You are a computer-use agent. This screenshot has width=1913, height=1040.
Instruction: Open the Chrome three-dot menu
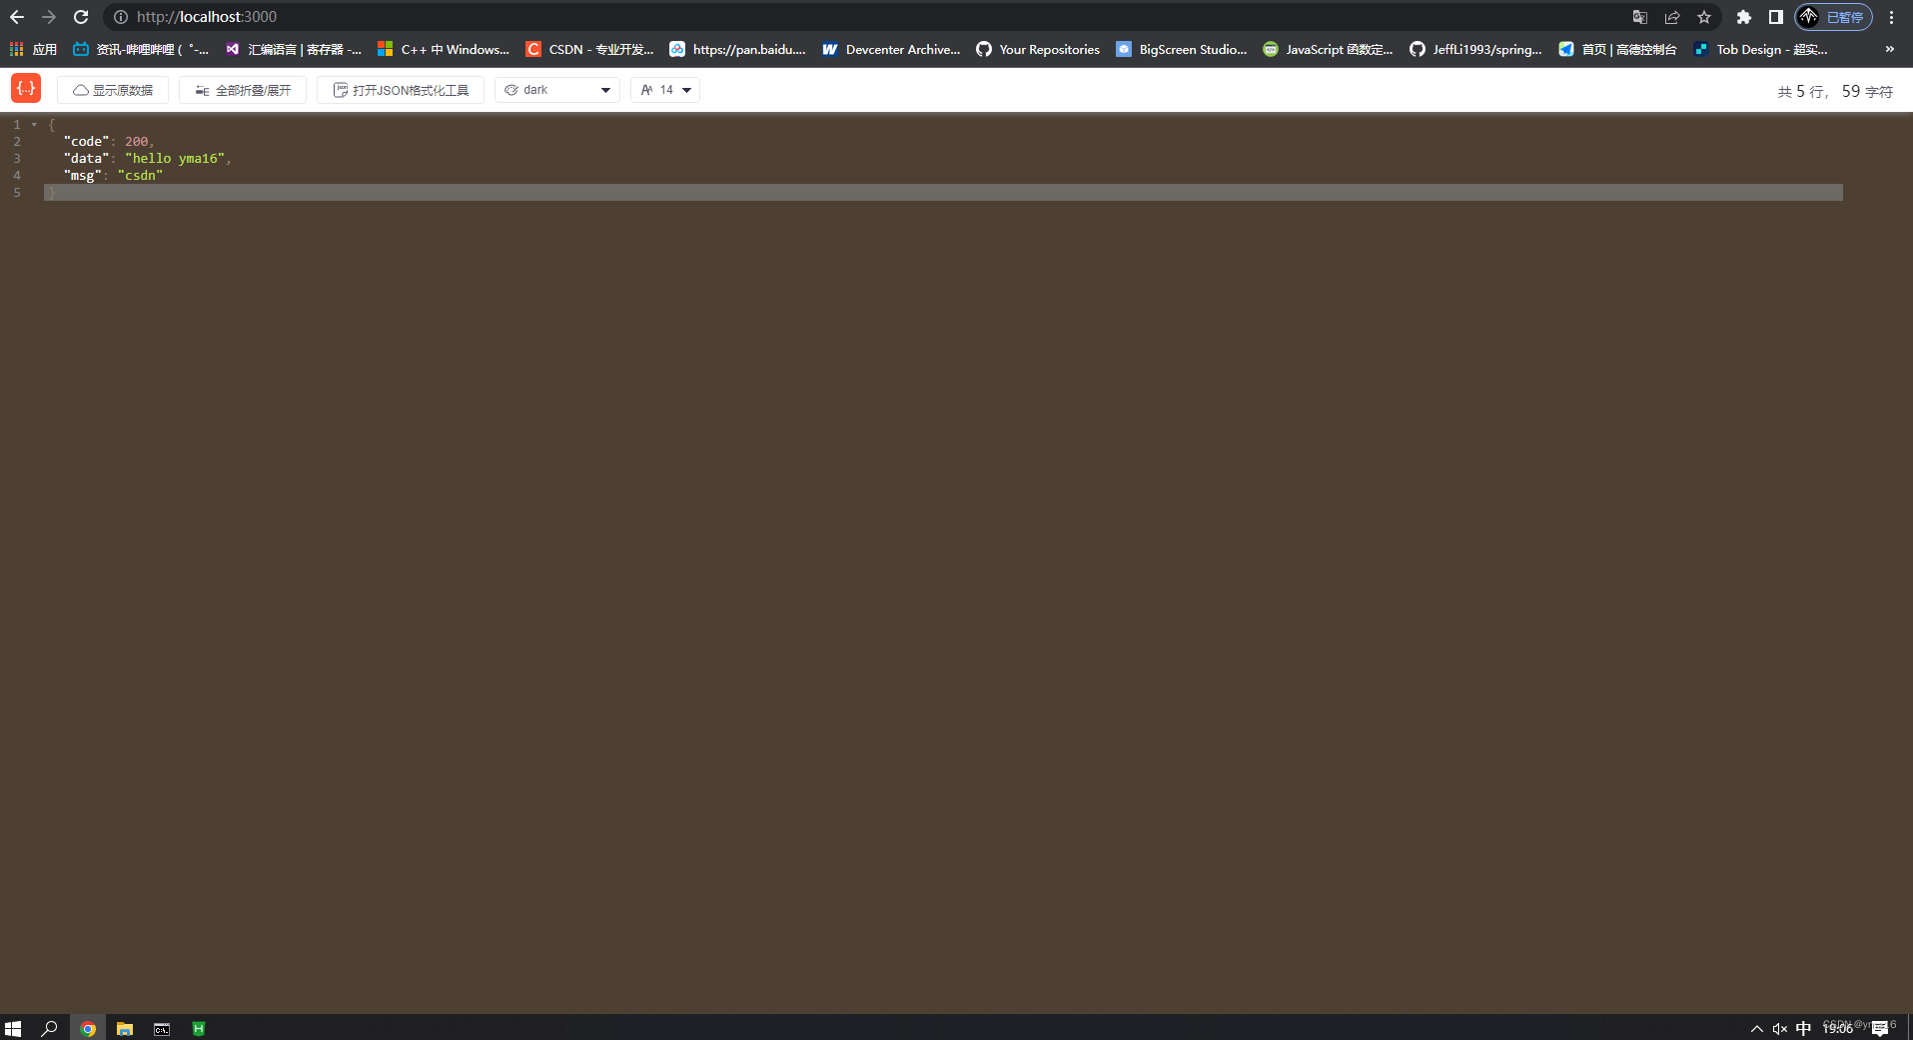coord(1891,17)
